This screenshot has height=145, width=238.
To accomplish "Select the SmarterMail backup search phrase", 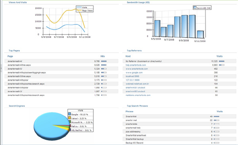I will [134, 139].
